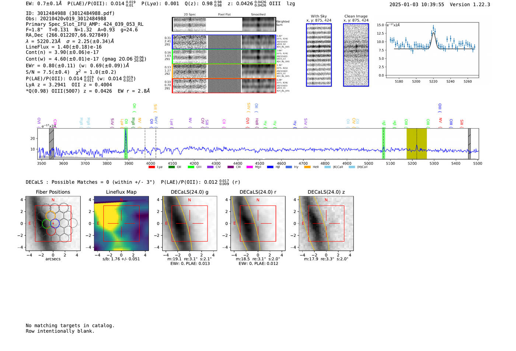Click the red E compass label in DECaLS g
This screenshot has height=351, width=516.
click(166, 224)
